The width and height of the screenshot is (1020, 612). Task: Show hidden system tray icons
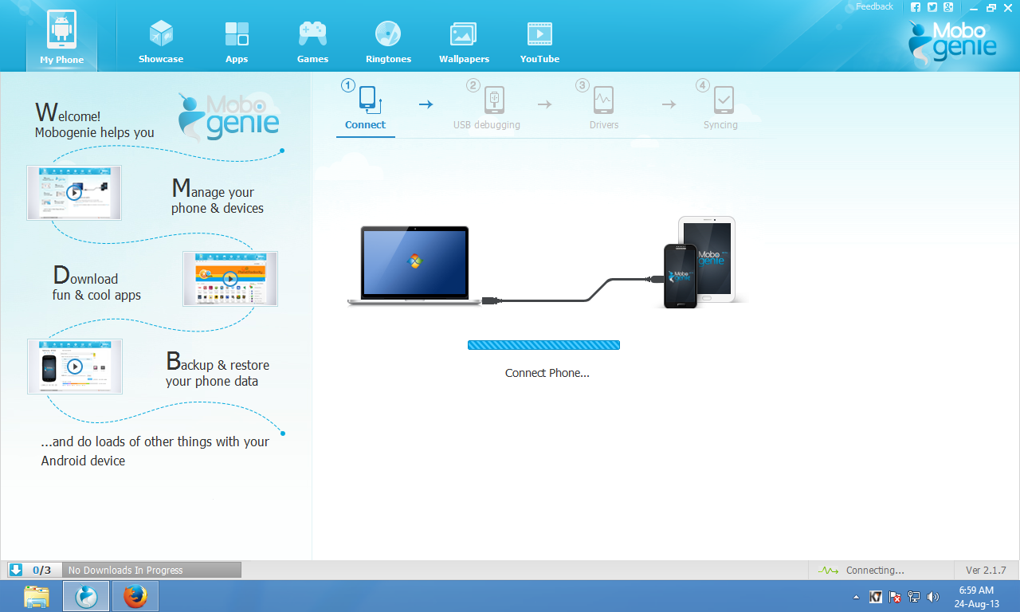857,597
